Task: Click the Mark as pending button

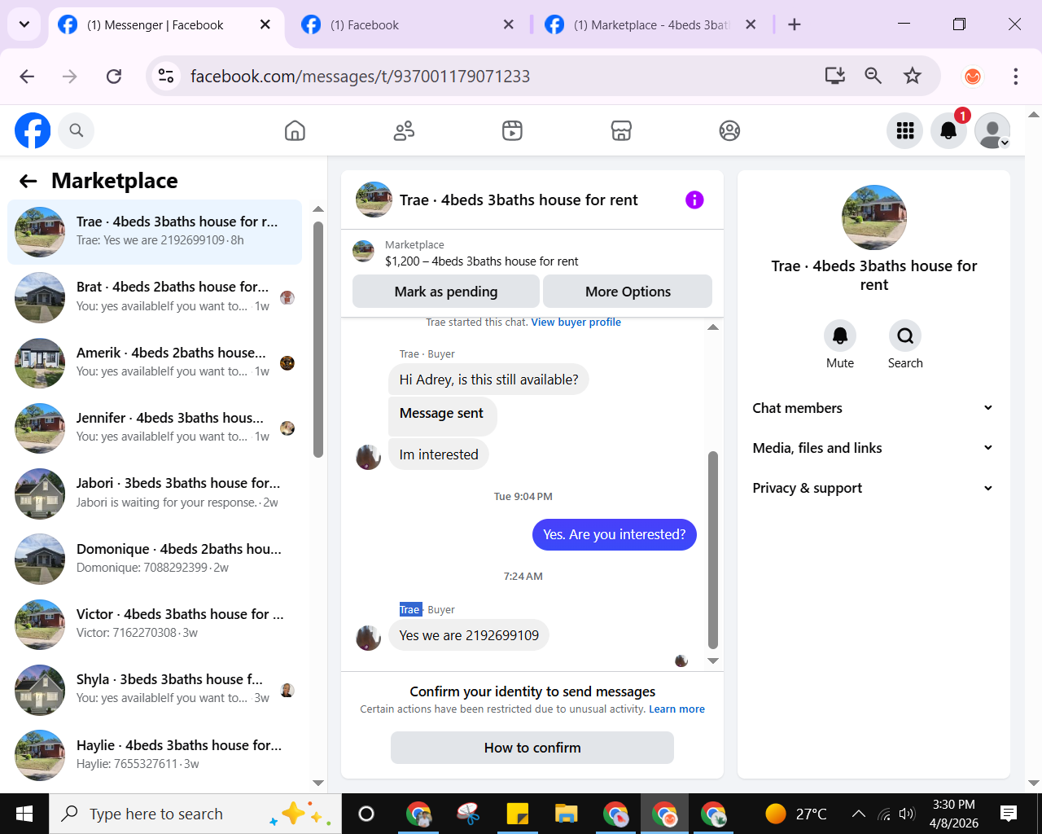Action: click(x=445, y=292)
